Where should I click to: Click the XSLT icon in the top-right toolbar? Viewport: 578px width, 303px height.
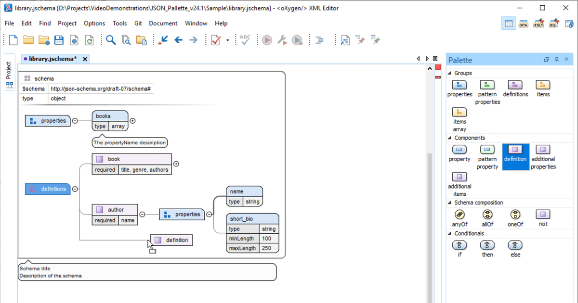coord(538,23)
